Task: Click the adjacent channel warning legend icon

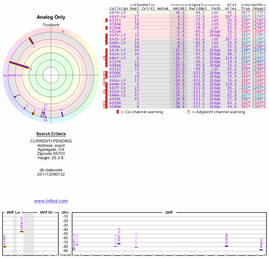Action: (189, 112)
